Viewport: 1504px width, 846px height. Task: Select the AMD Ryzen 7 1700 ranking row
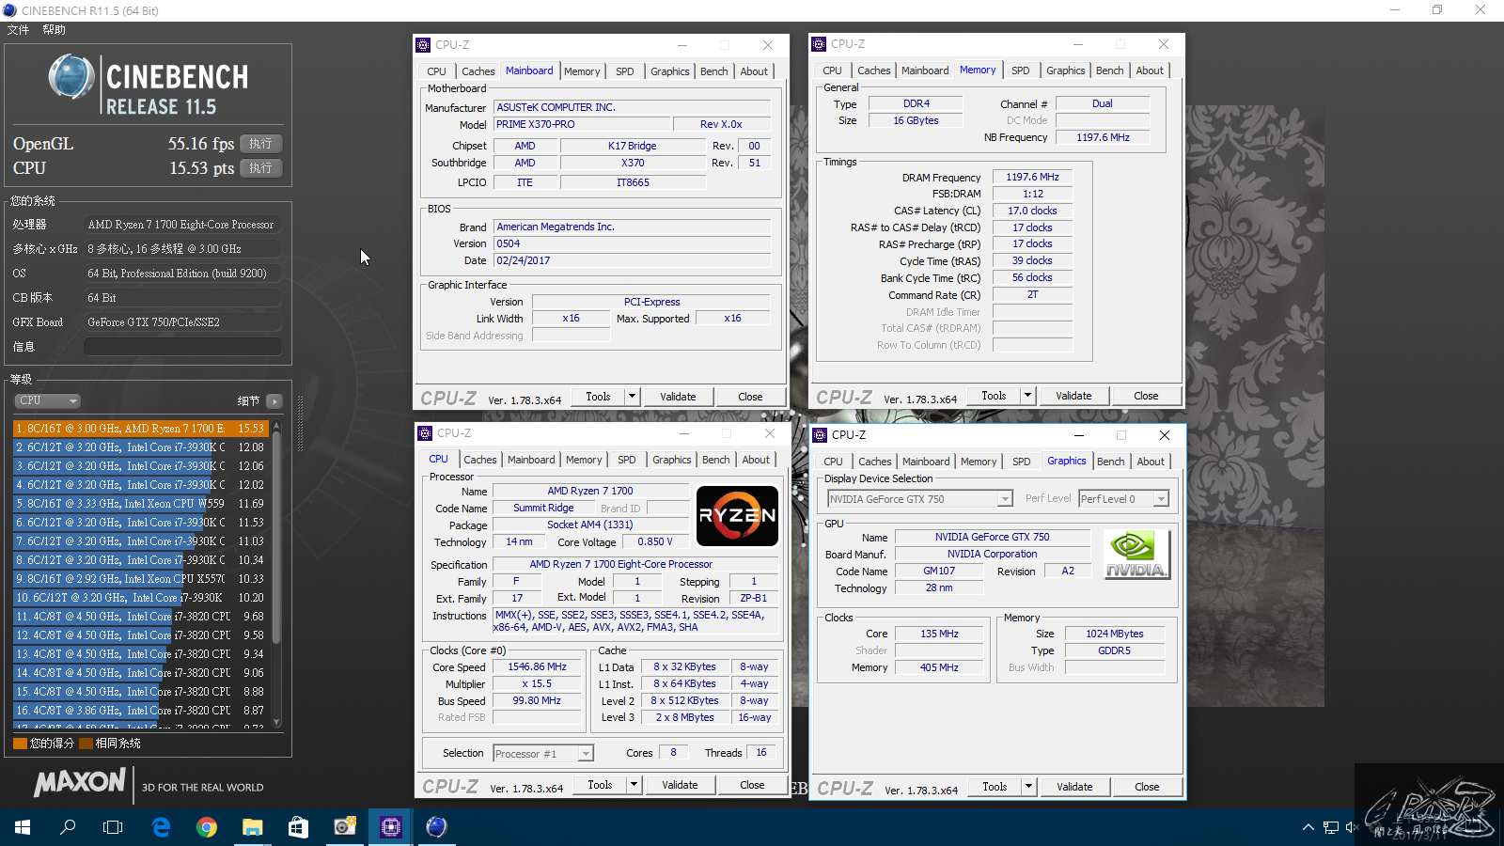point(141,429)
